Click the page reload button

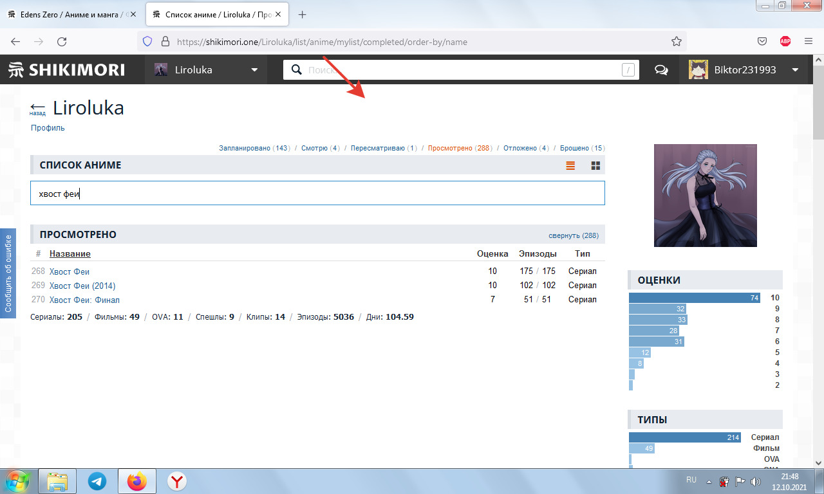(62, 42)
